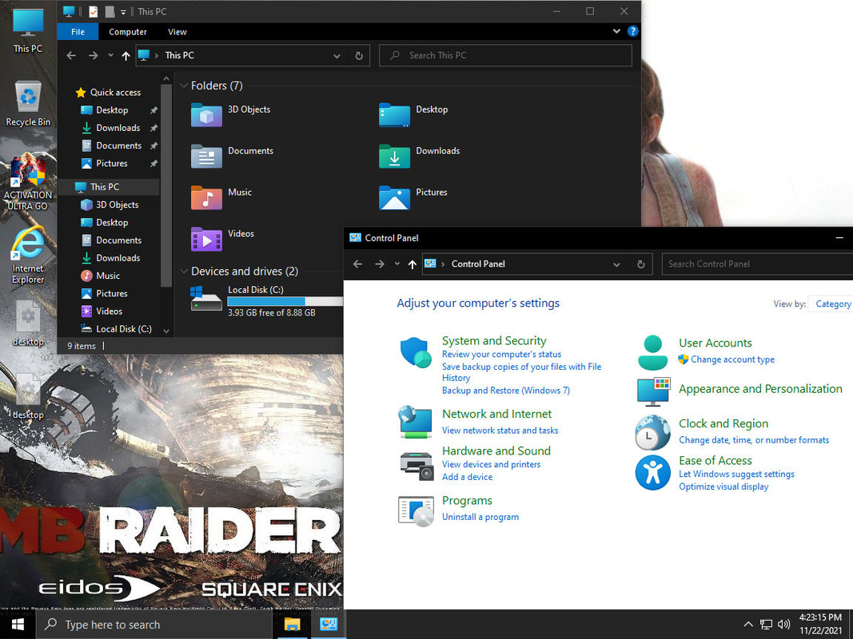Open Backup and Restore (Windows 7) link
This screenshot has width=853, height=639.
pyautogui.click(x=506, y=390)
